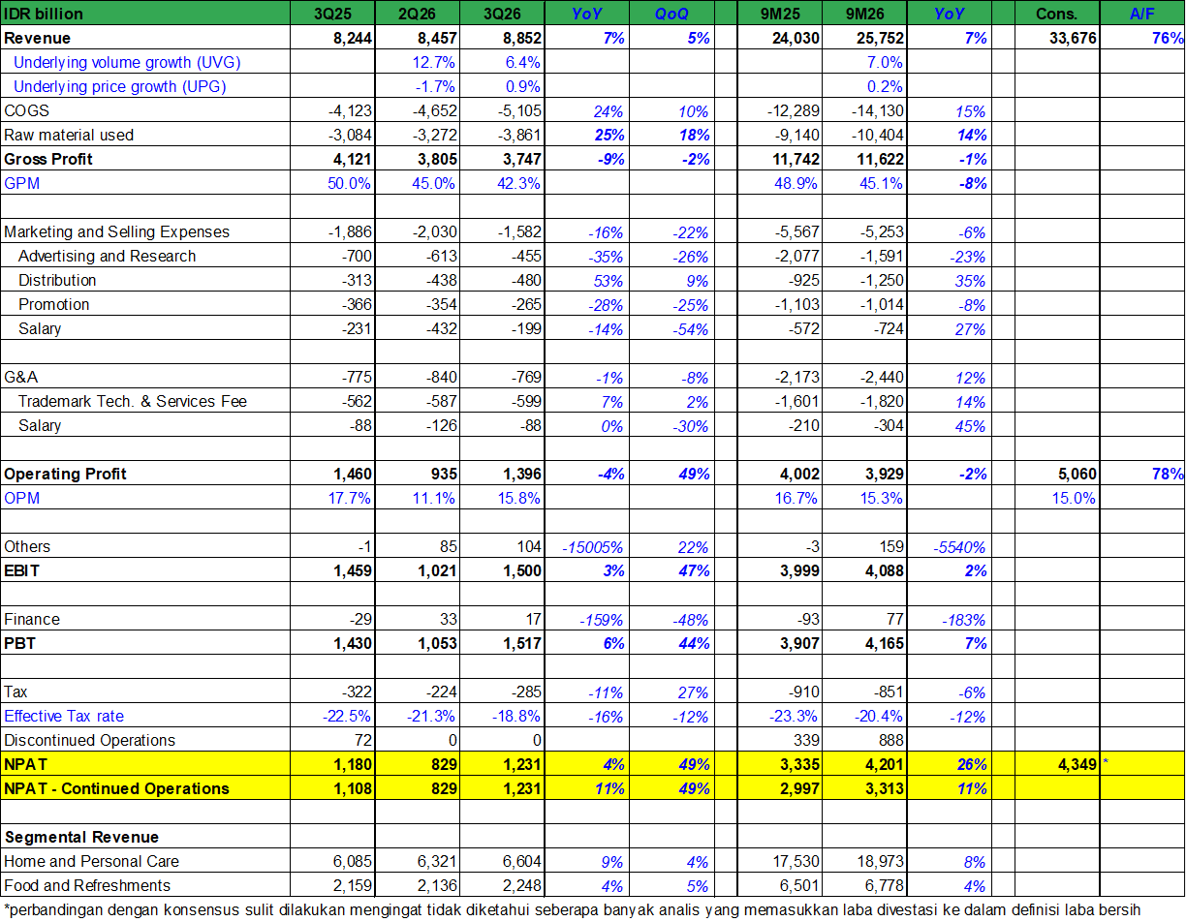This screenshot has height=922, width=1186.
Task: Click the footnote starting '*perbandingan dengan konsensus'
Action: pos(572,909)
